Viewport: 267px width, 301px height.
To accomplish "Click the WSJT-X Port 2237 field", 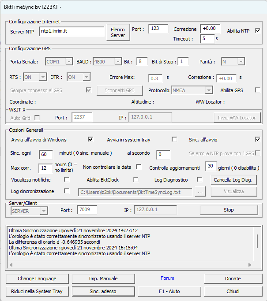I will click(x=82, y=117).
